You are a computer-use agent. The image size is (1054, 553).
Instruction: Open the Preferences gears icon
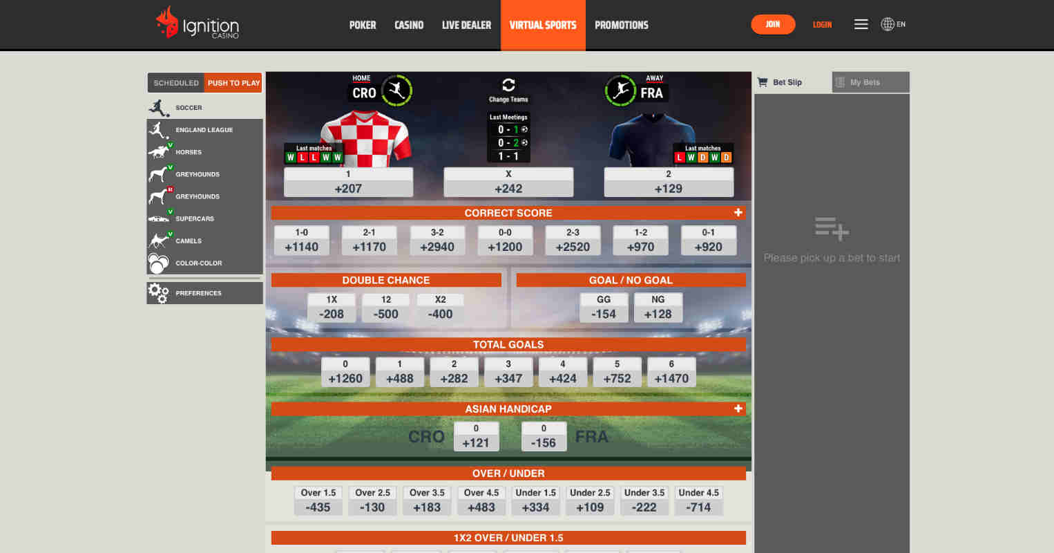(159, 293)
